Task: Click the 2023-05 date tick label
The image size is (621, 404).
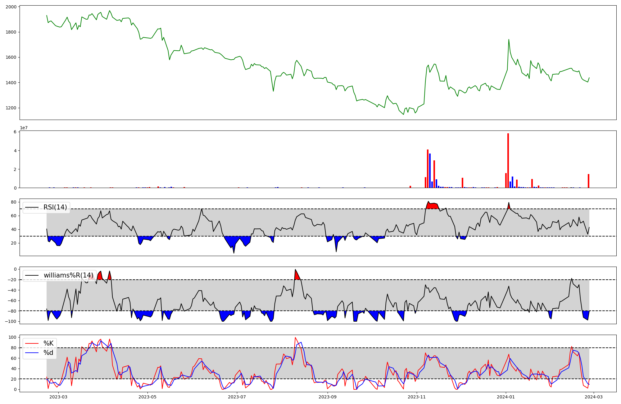Action: point(147,397)
